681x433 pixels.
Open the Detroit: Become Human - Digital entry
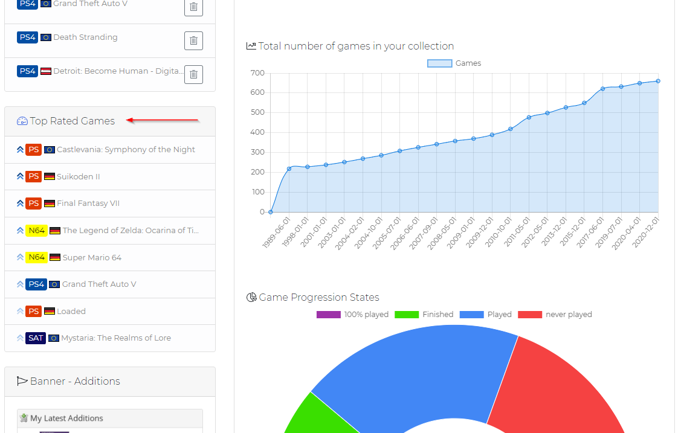117,71
